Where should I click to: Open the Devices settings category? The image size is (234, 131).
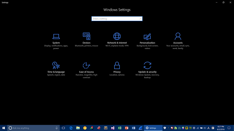[86, 40]
